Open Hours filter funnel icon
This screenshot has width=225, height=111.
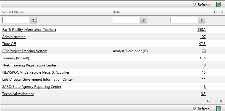coord(201,20)
